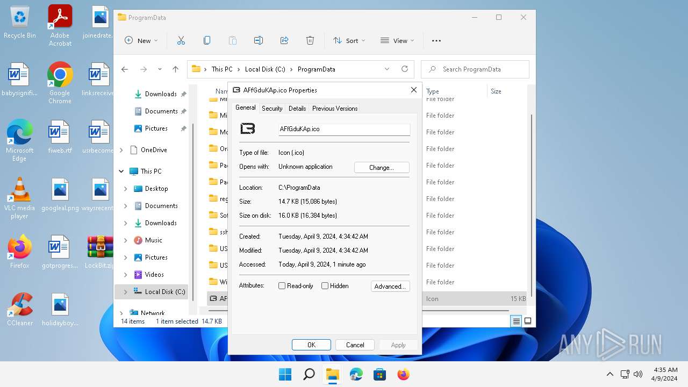Switch to large thumbnails view icon
688x387 pixels.
click(x=528, y=321)
